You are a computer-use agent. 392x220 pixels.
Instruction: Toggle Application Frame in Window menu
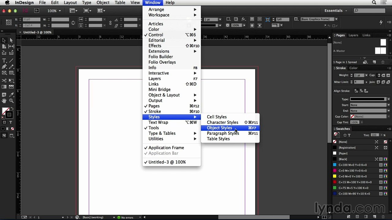point(171,148)
